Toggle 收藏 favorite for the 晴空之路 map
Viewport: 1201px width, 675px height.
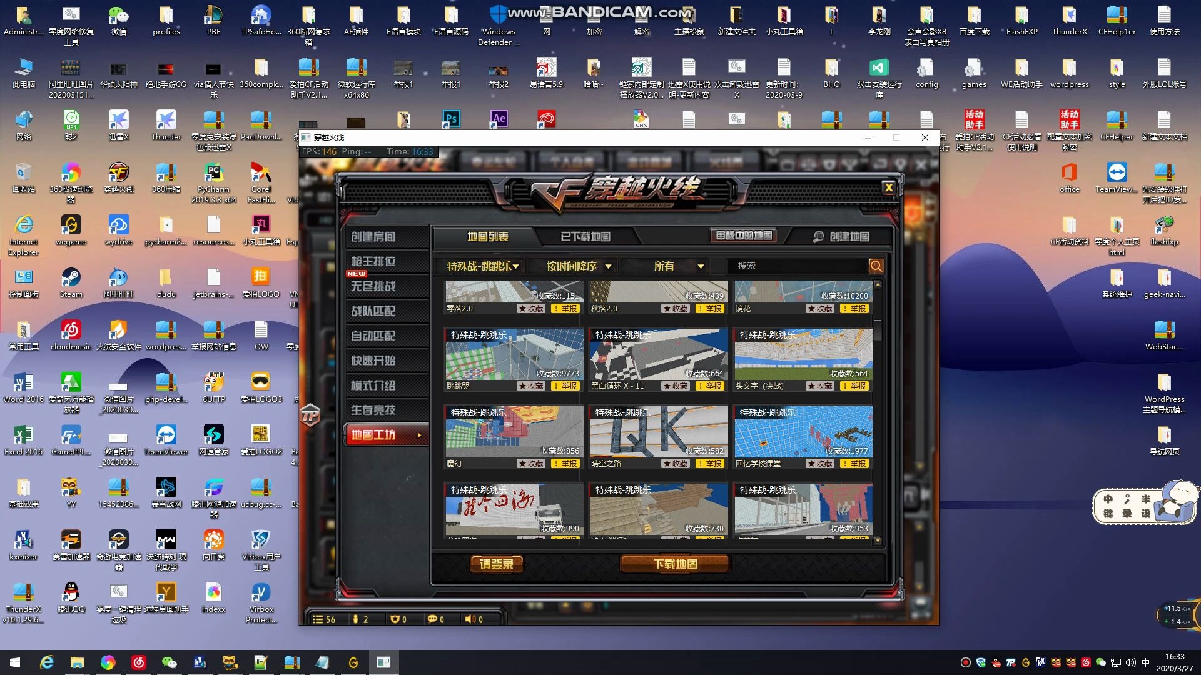click(676, 464)
